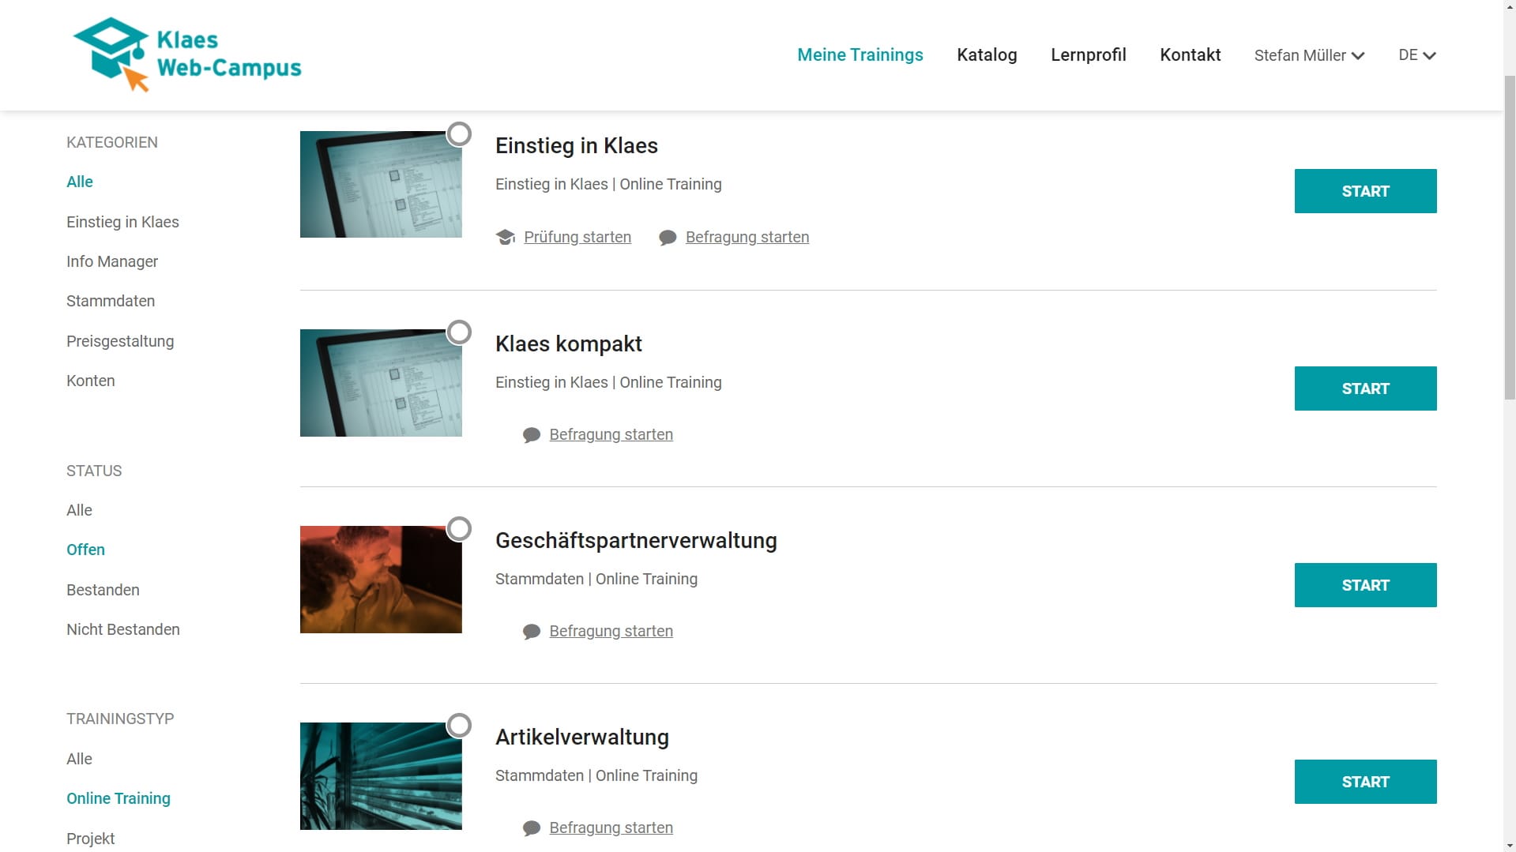Filter status by Bestanden
This screenshot has height=852, width=1516.
[x=103, y=590]
